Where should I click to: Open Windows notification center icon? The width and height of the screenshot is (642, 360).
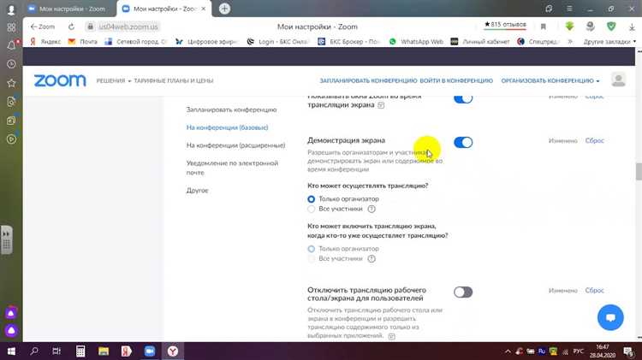click(x=628, y=351)
